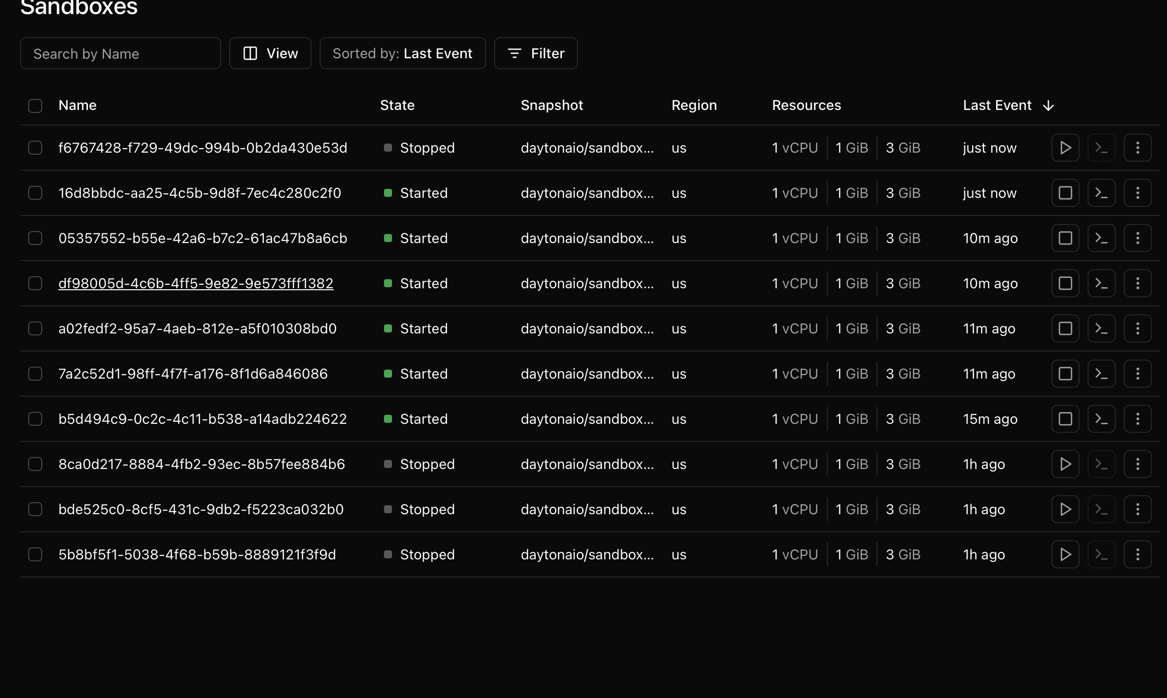1167x698 pixels.
Task: Open terminal for sandbox 05357552-b55e
Action: pyautogui.click(x=1101, y=238)
